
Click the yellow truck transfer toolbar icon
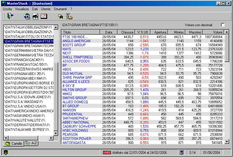pyautogui.click(x=61, y=16)
